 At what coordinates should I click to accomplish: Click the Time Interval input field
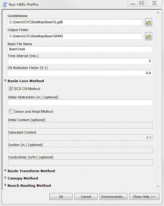(x=80, y=61)
